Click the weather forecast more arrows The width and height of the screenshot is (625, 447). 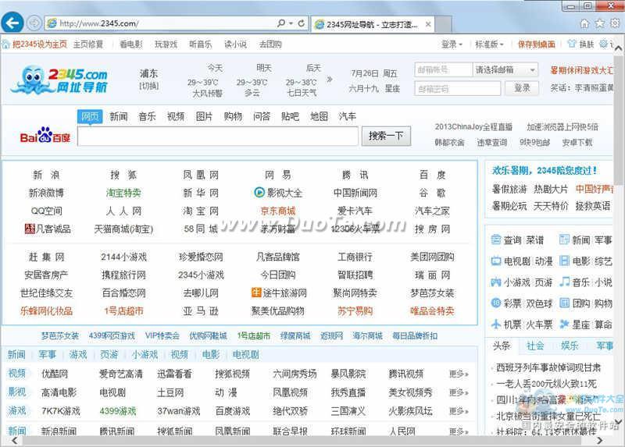point(329,80)
